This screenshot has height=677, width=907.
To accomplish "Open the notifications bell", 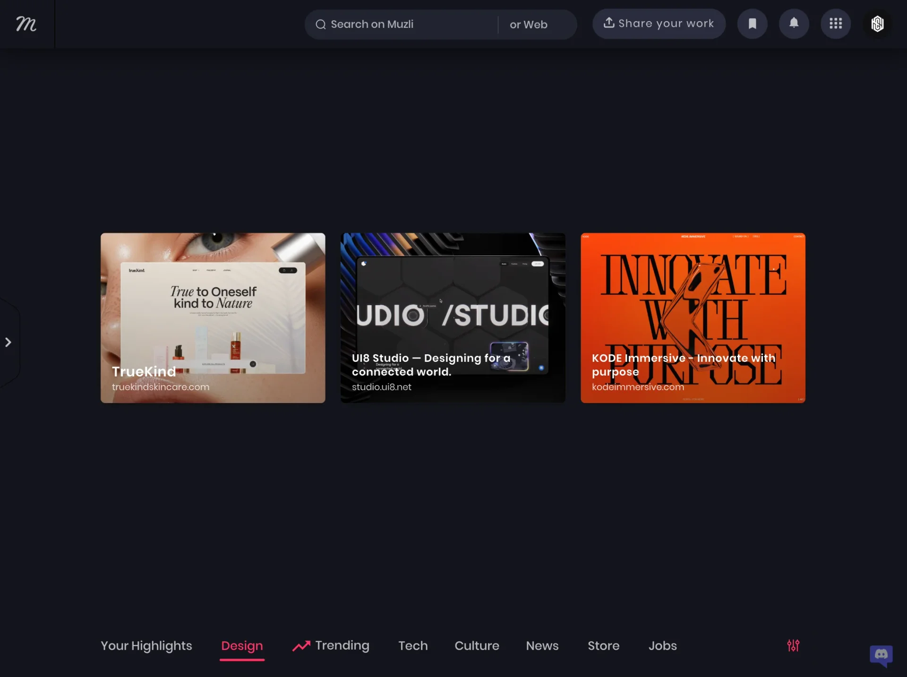I will point(794,24).
